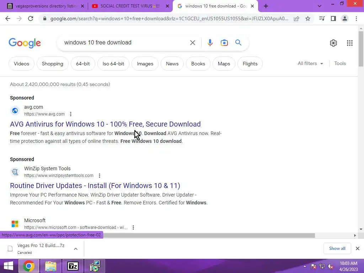Search by image with the camera icon
Screen dimensions: 364x273
coord(224,43)
